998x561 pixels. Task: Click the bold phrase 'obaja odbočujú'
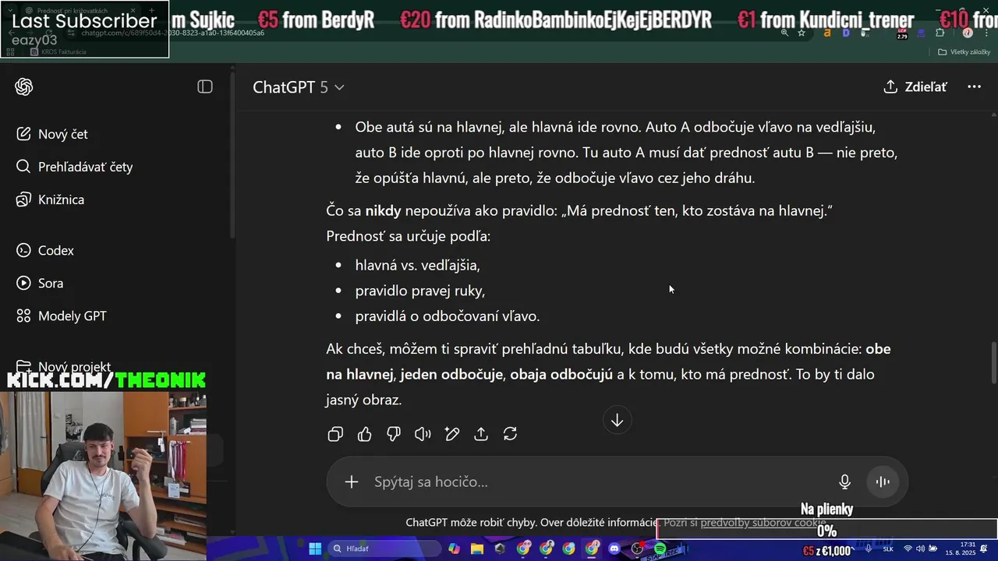(x=561, y=374)
